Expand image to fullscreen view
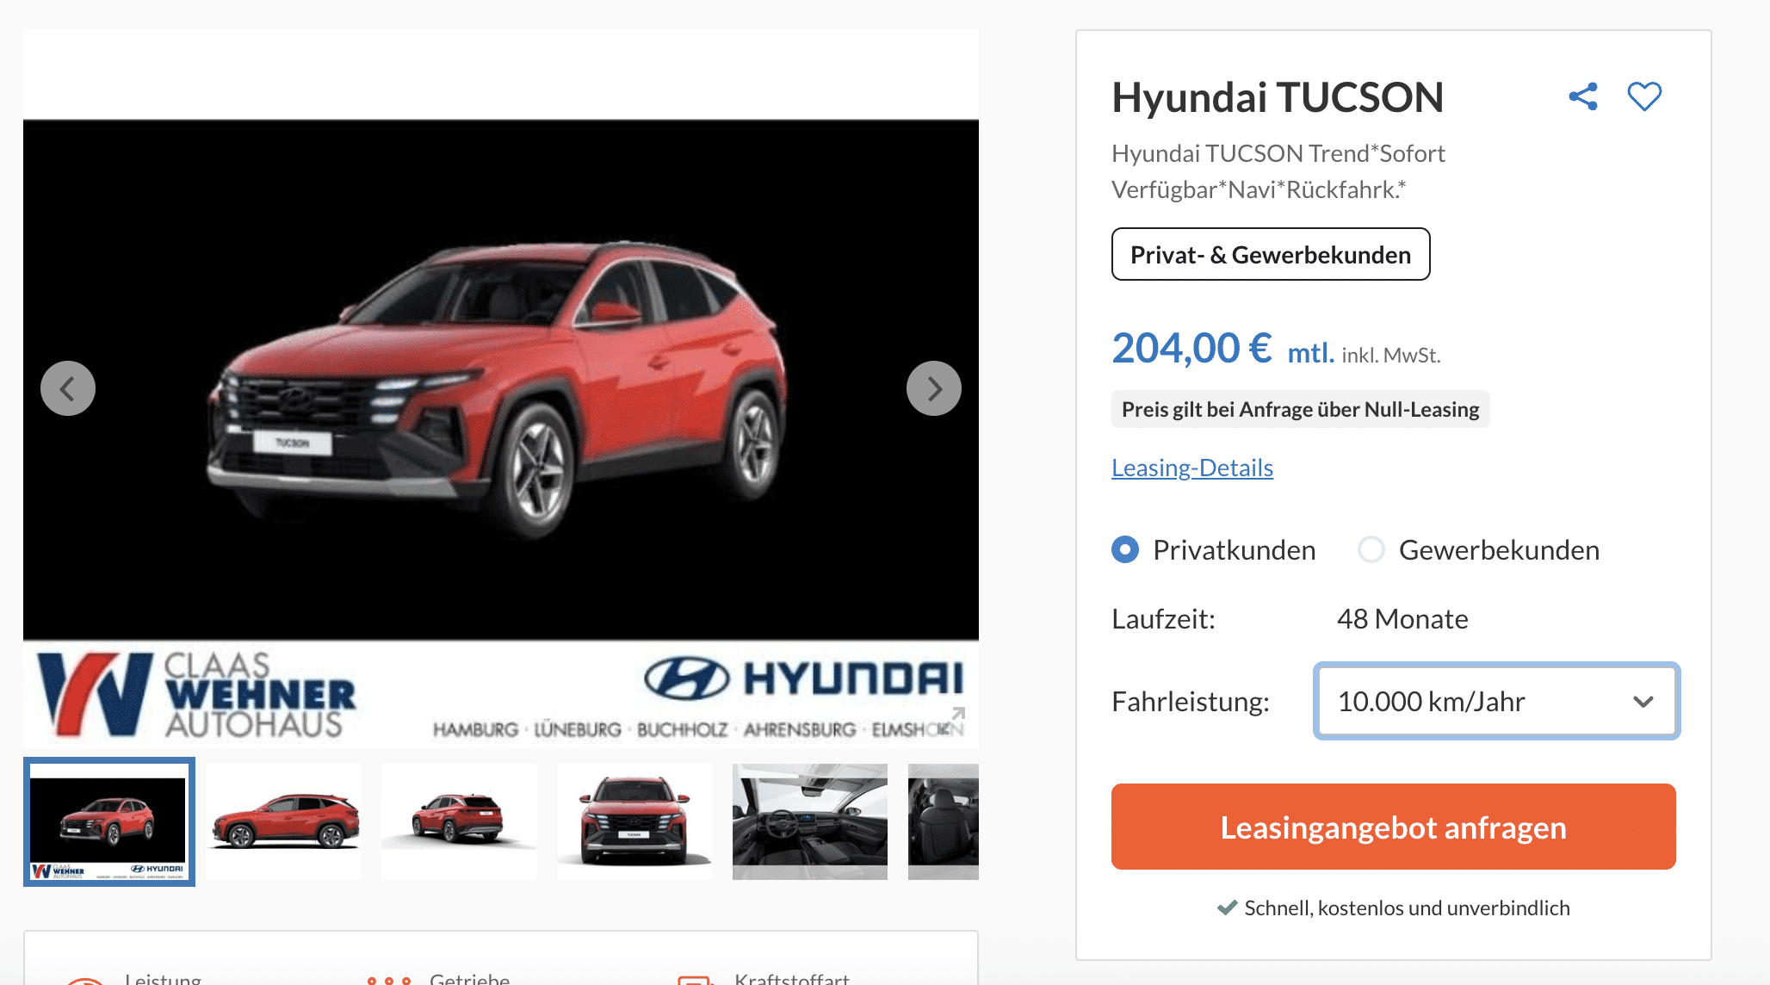The height and width of the screenshot is (985, 1770). point(951,721)
